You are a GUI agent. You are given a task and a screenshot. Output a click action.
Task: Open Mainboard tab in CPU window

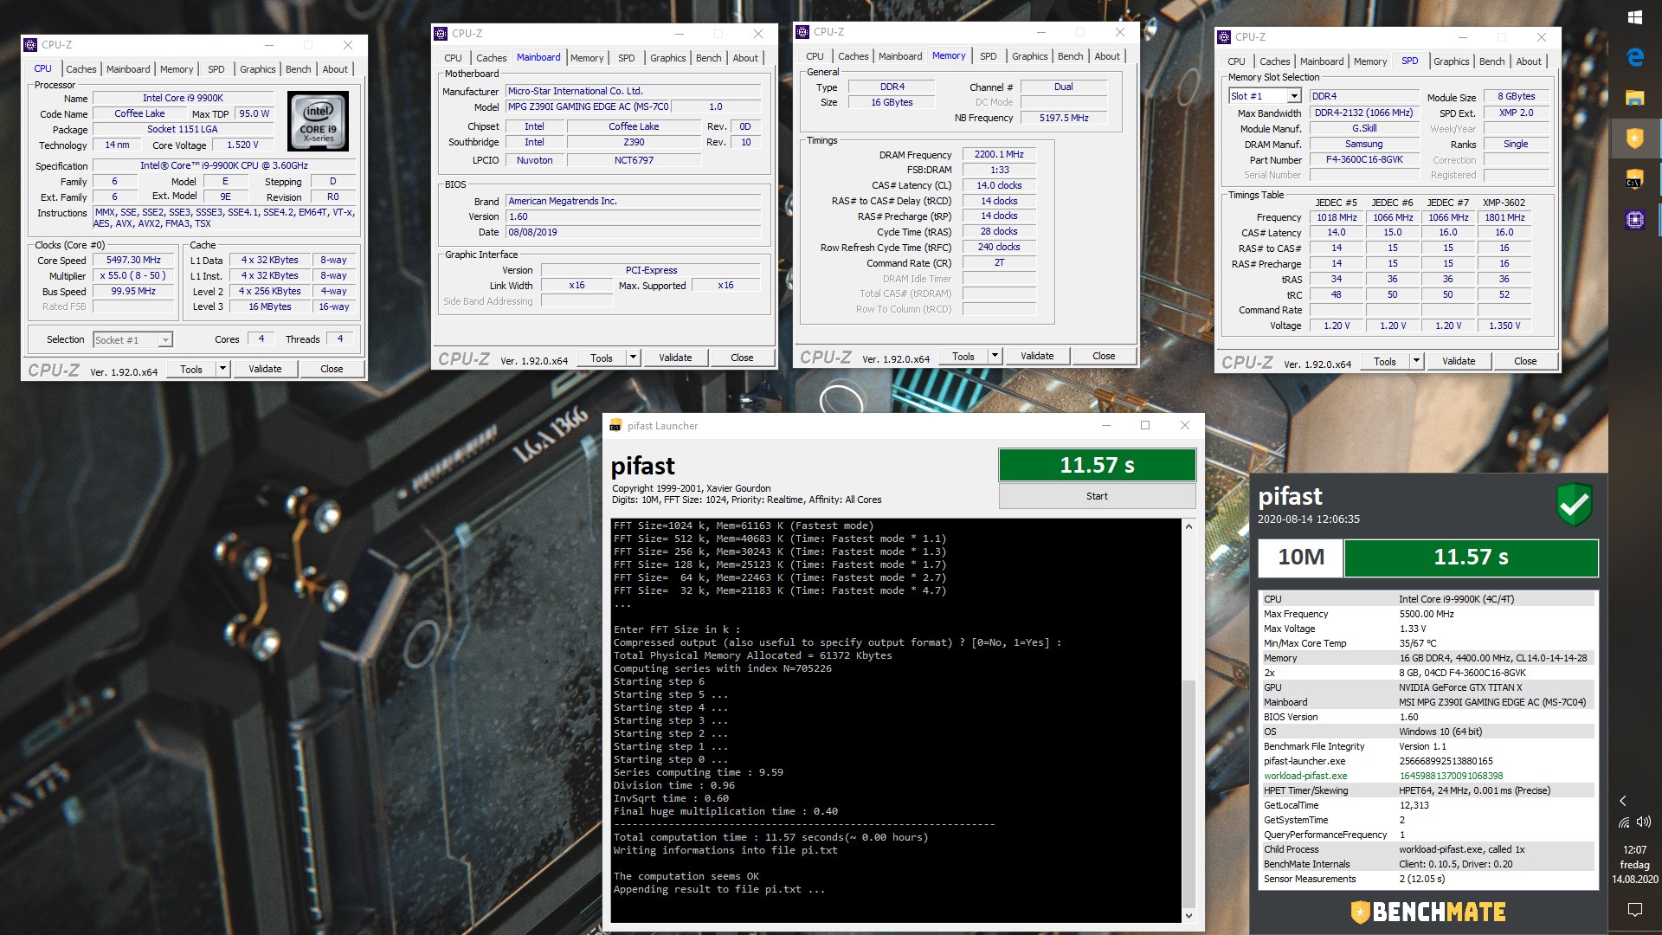pyautogui.click(x=128, y=69)
